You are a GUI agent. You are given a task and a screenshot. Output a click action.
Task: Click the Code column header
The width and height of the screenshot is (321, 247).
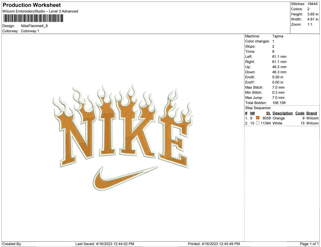pyautogui.click(x=300, y=113)
